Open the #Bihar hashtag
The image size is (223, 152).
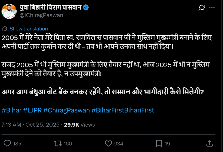click(x=11, y=110)
